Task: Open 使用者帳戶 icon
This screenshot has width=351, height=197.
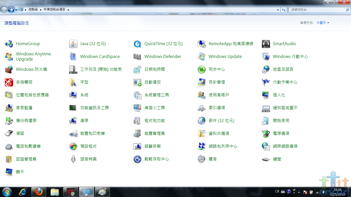Action: 202,95
